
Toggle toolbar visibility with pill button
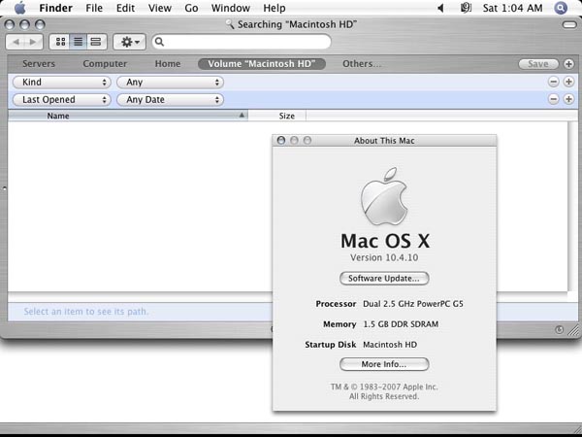coord(569,25)
